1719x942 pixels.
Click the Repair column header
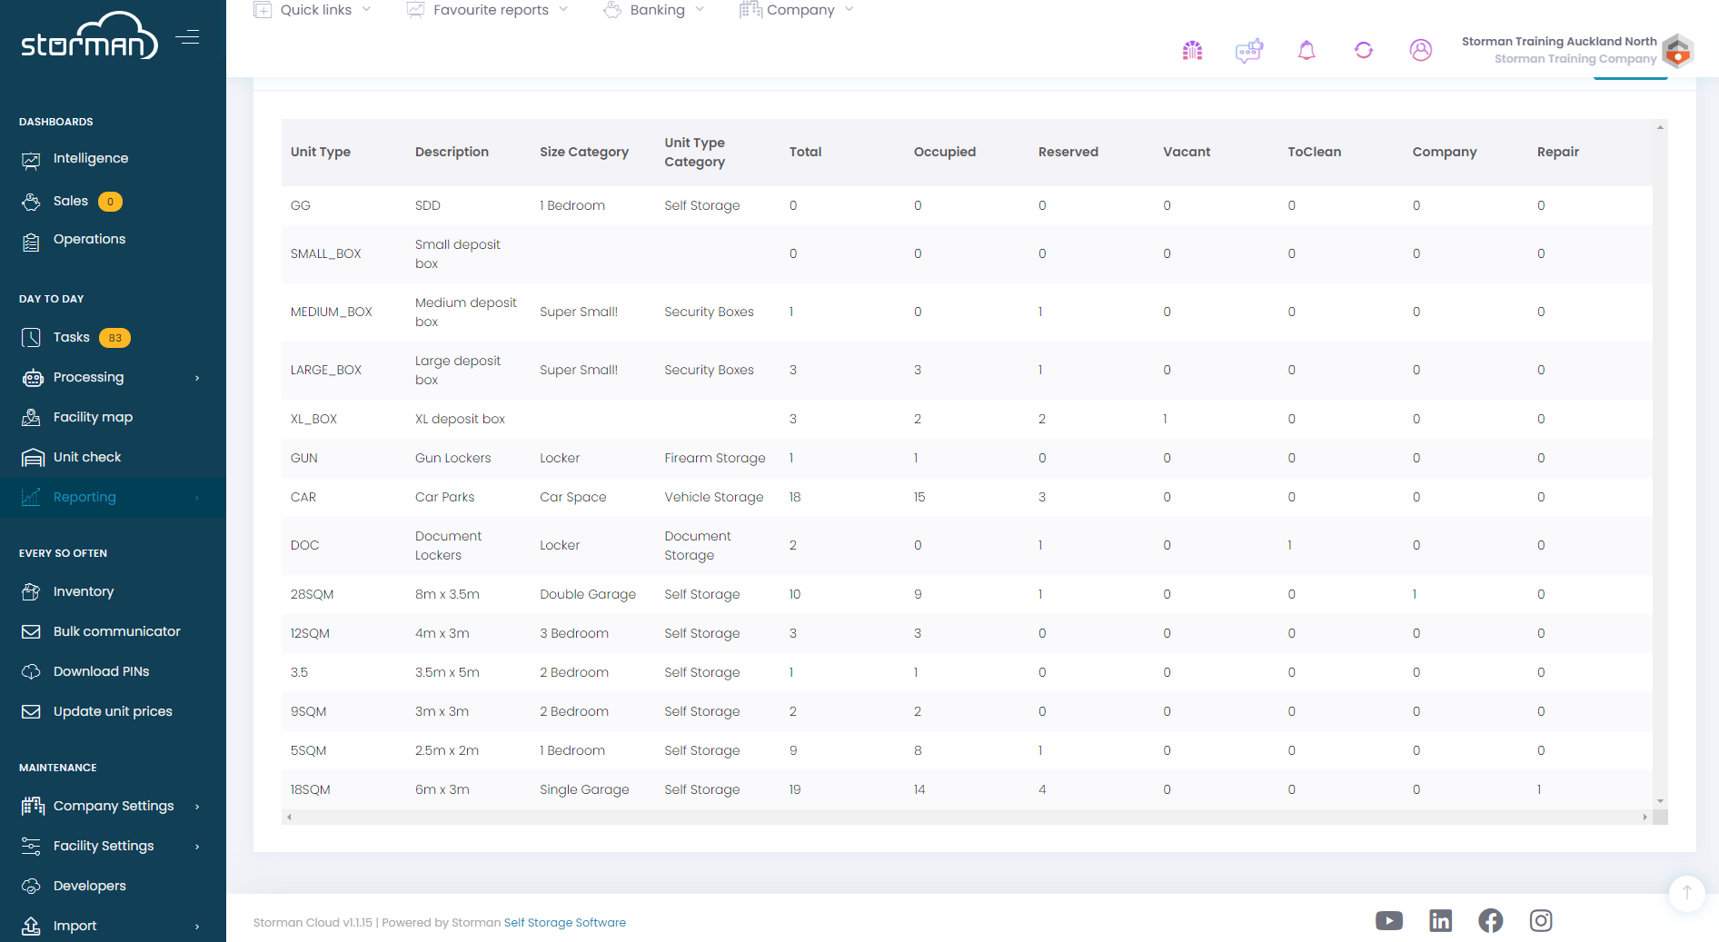[1558, 153]
